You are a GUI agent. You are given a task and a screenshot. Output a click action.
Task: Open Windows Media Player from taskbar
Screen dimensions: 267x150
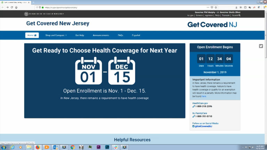[x=21, y=147]
